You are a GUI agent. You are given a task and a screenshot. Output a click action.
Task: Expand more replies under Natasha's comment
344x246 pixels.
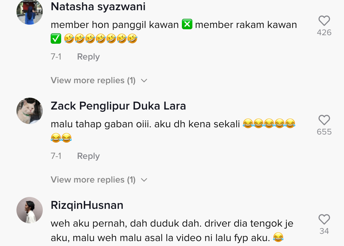click(93, 80)
